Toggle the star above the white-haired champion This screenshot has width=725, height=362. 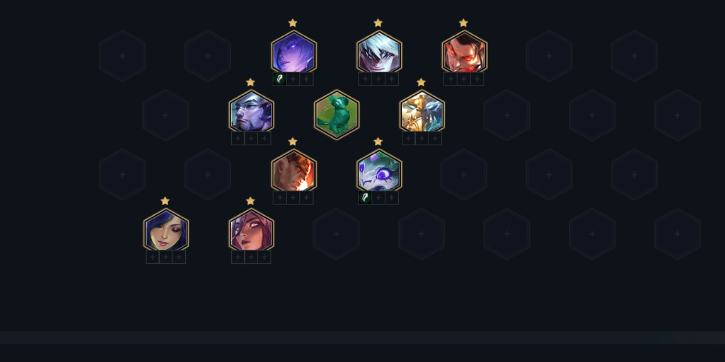pos(378,23)
